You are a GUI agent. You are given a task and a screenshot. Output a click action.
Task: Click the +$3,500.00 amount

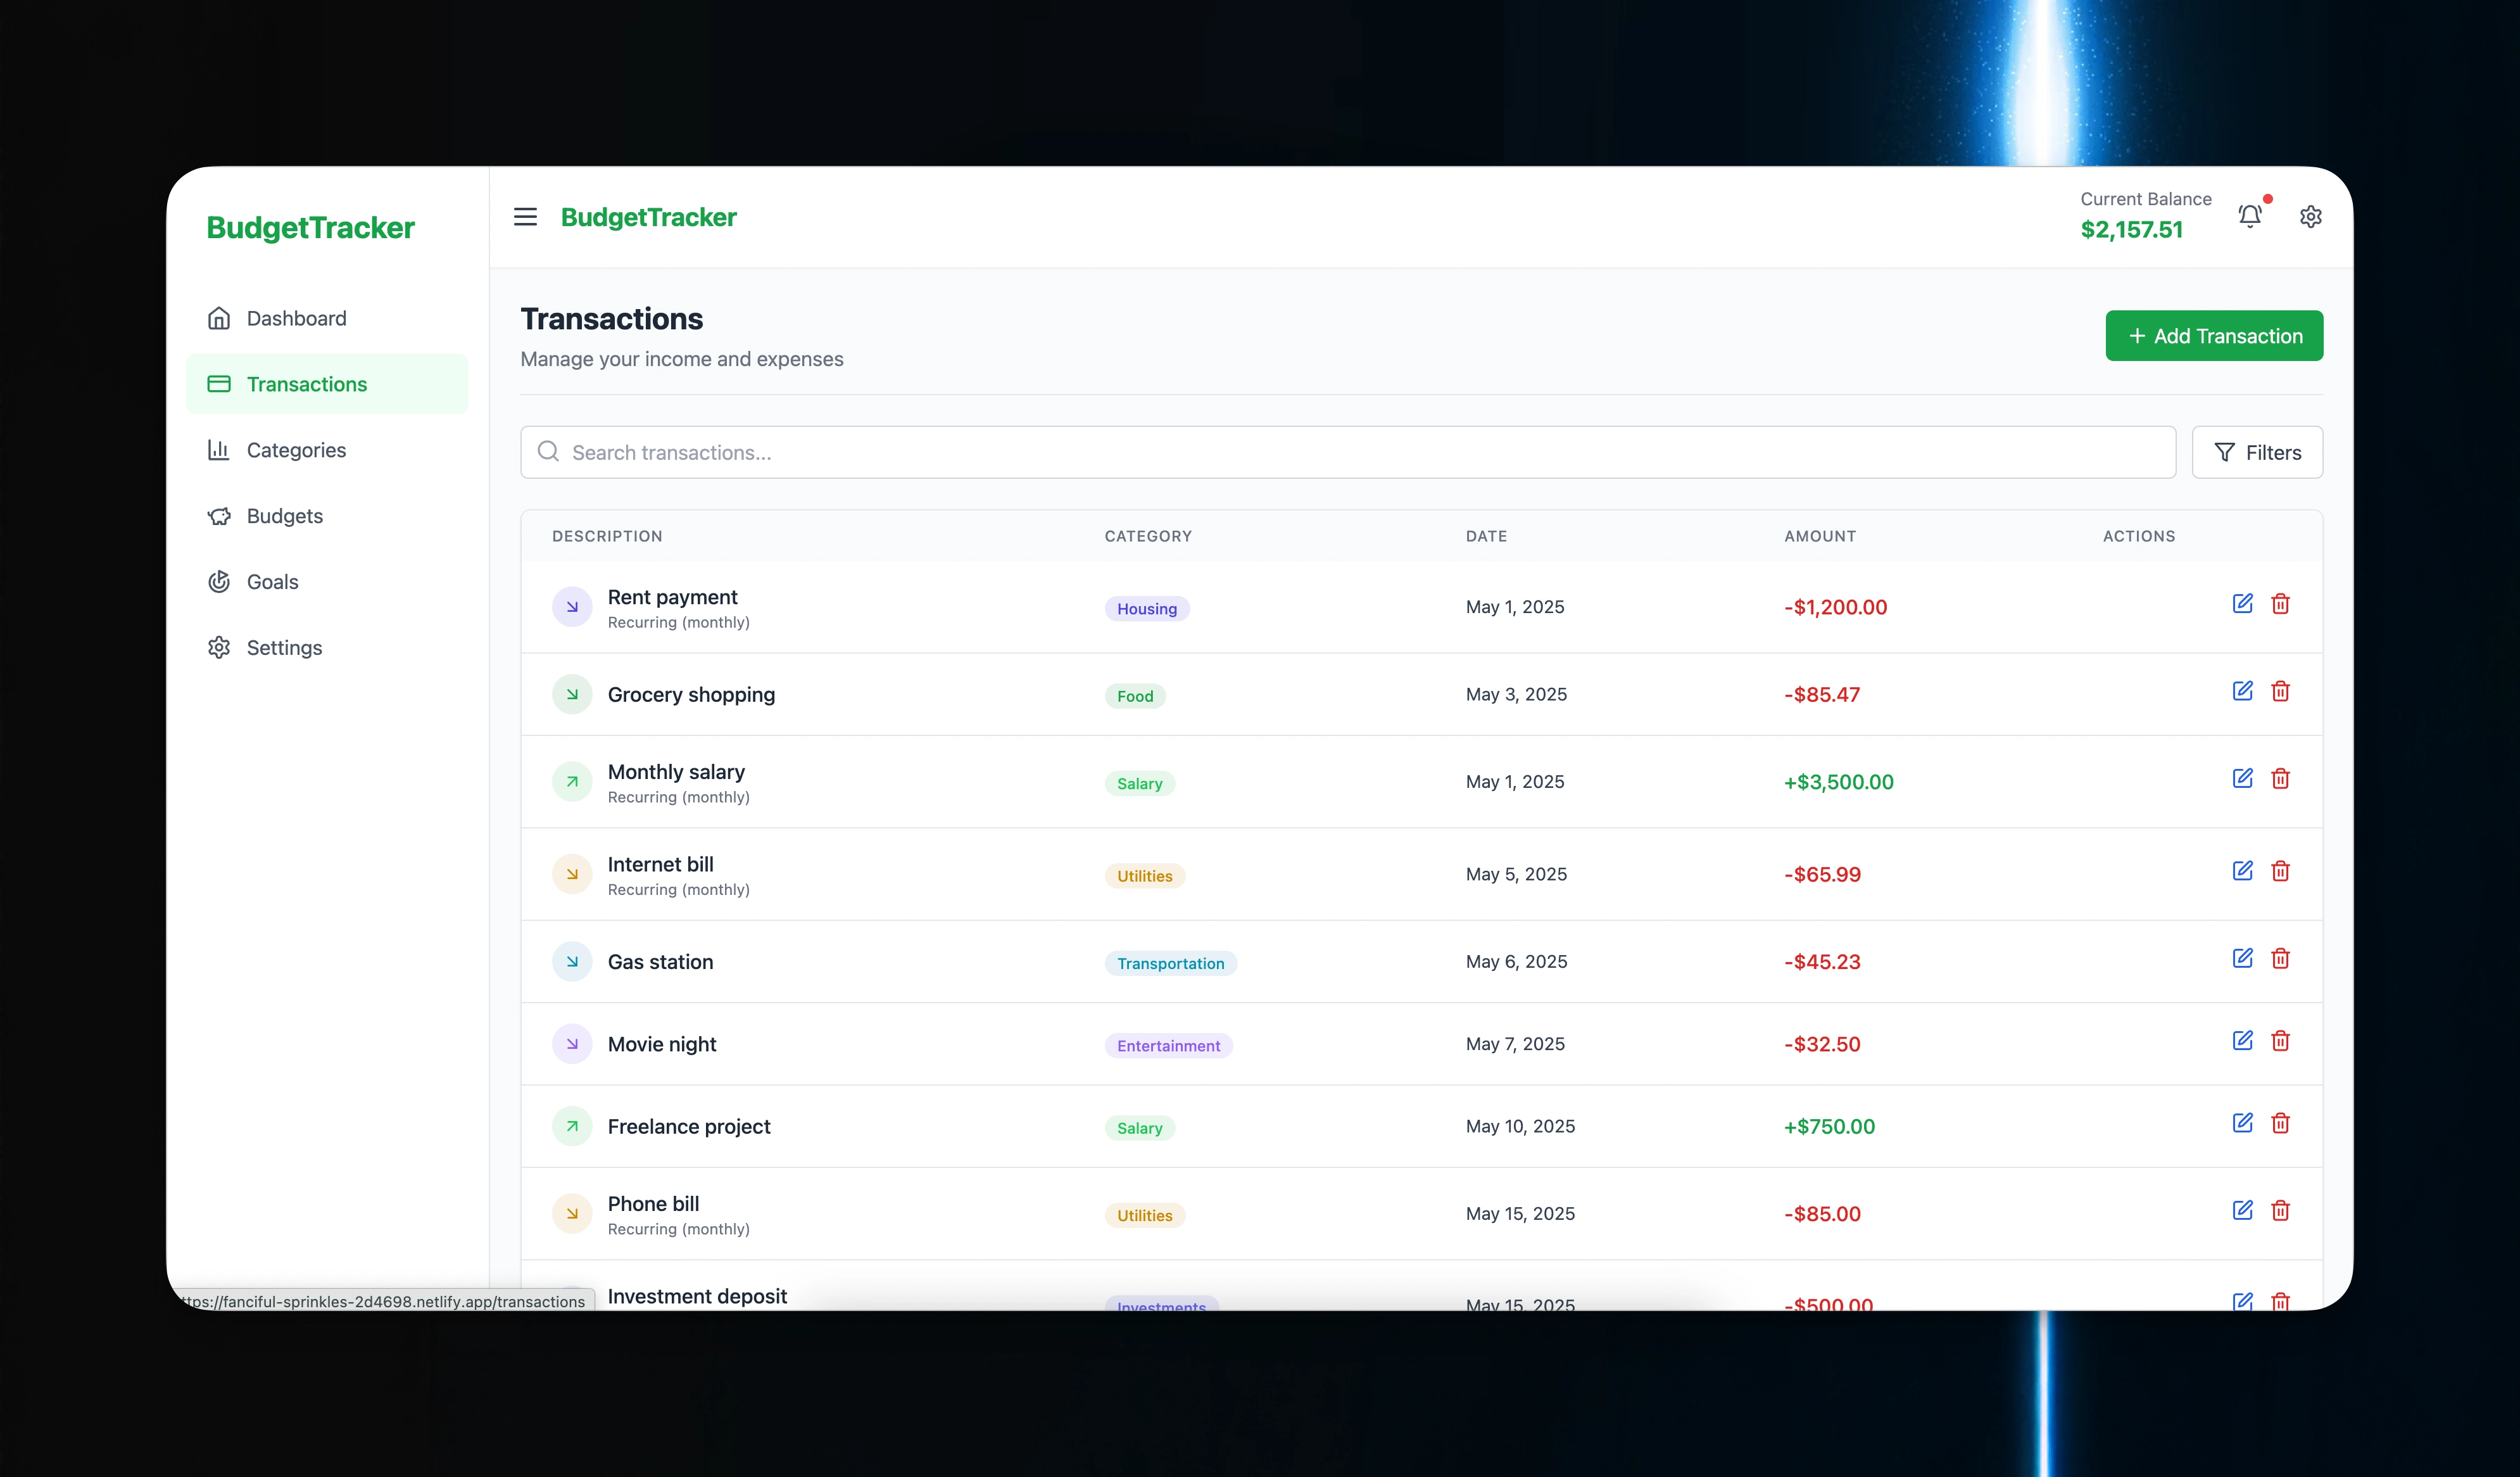point(1838,782)
